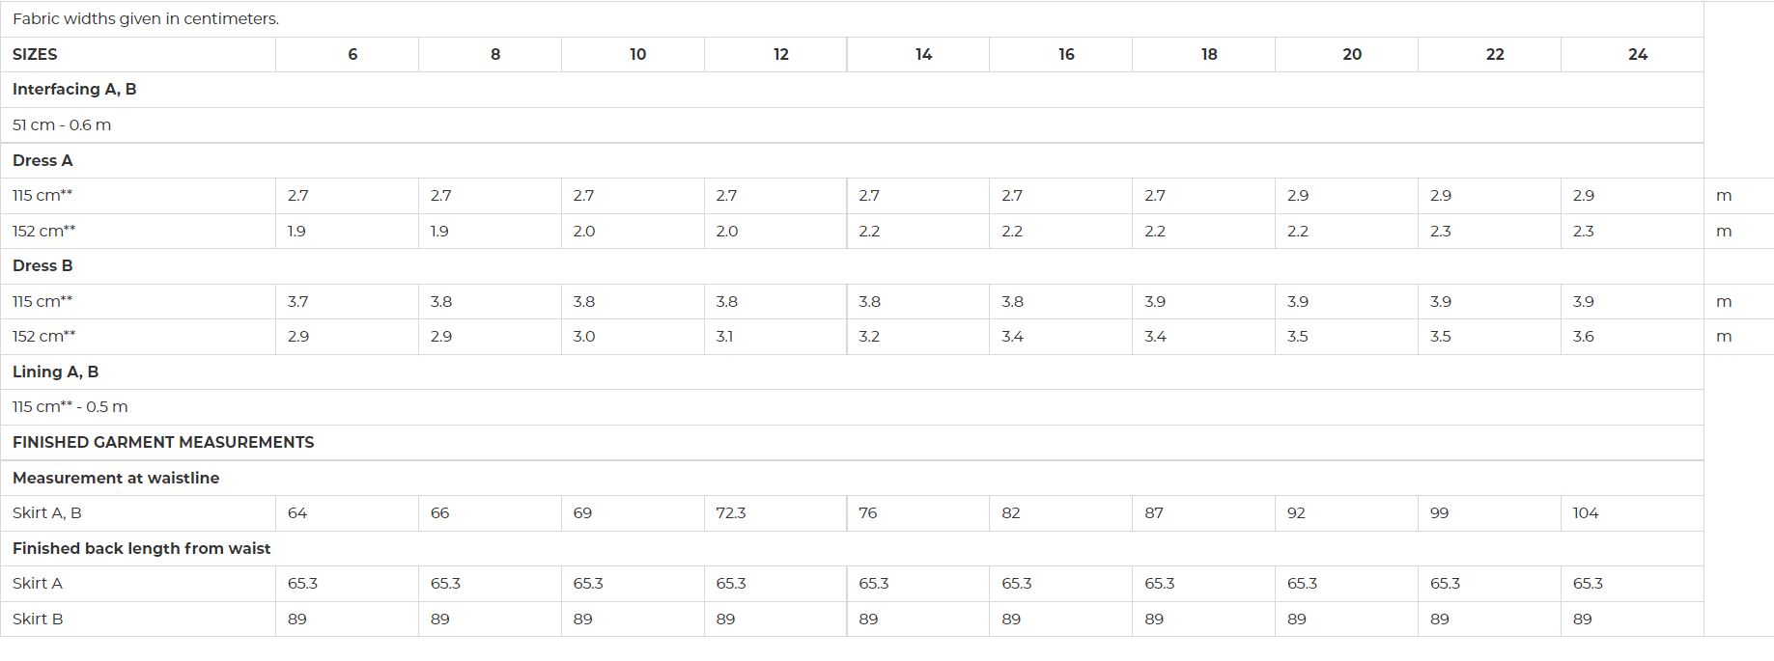Click the Lining A, B section heading
This screenshot has height=661, width=1774.
tap(55, 372)
